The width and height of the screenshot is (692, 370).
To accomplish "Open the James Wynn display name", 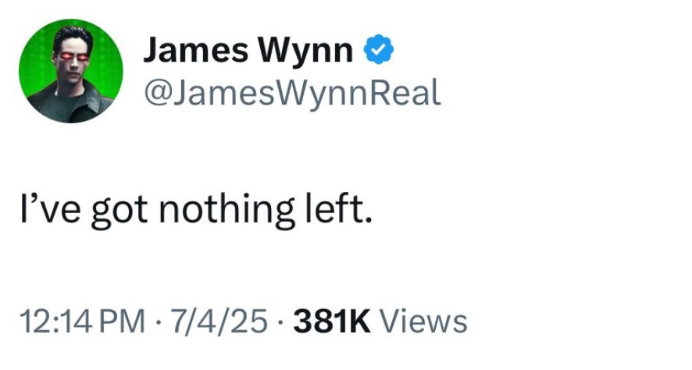I will [x=248, y=50].
